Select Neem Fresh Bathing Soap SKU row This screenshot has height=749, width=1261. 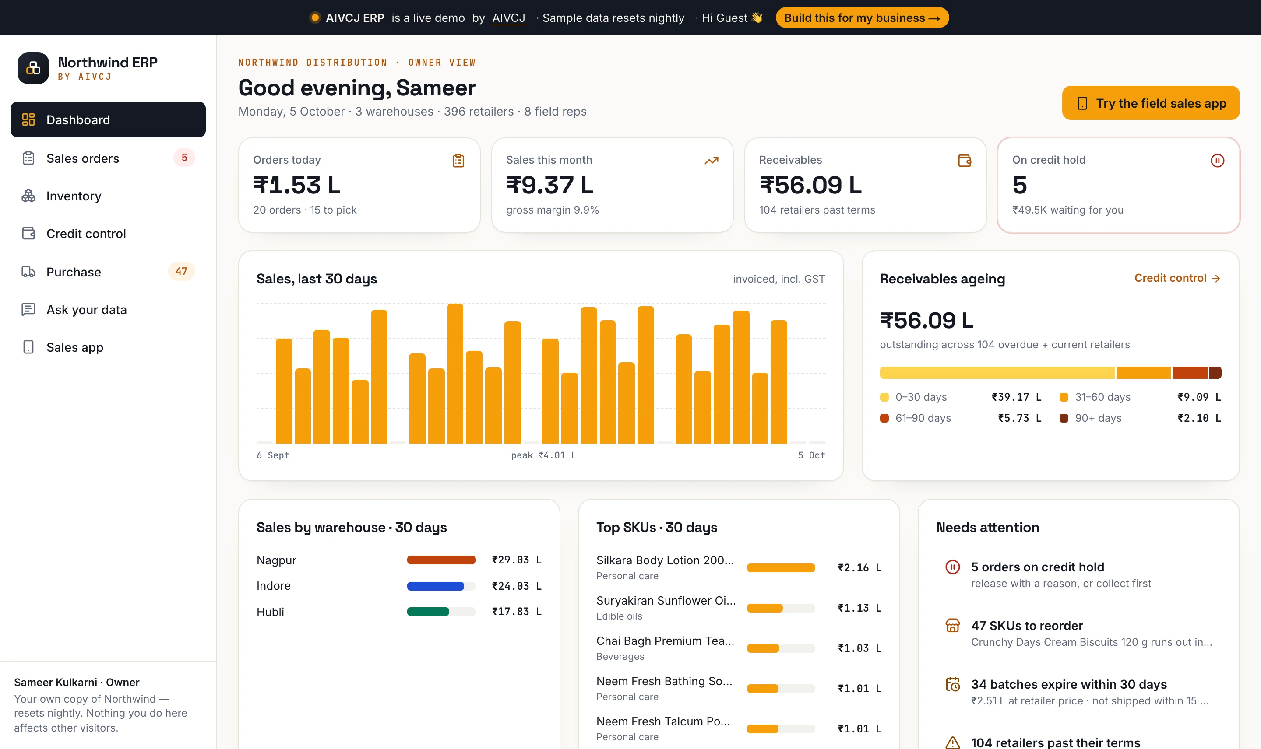(738, 689)
